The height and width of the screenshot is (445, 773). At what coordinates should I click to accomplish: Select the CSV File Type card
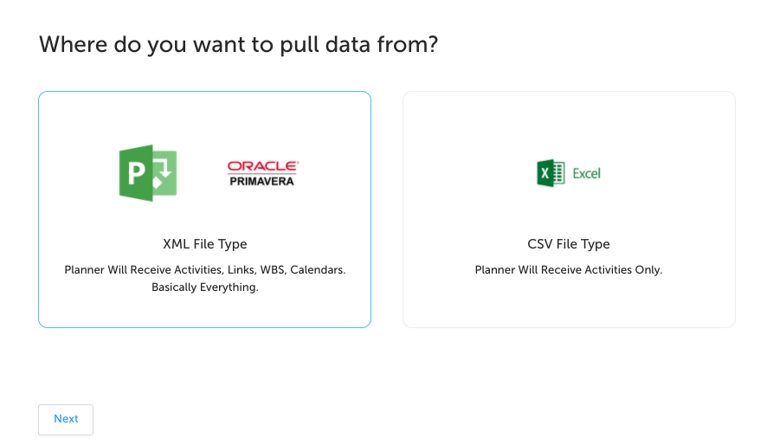(x=569, y=210)
